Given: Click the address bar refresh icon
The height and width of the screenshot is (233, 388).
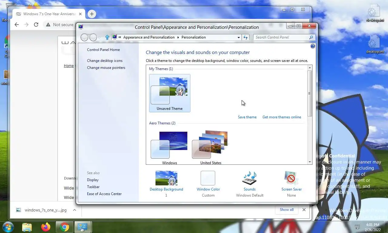Looking at the screenshot, I should (x=246, y=37).
